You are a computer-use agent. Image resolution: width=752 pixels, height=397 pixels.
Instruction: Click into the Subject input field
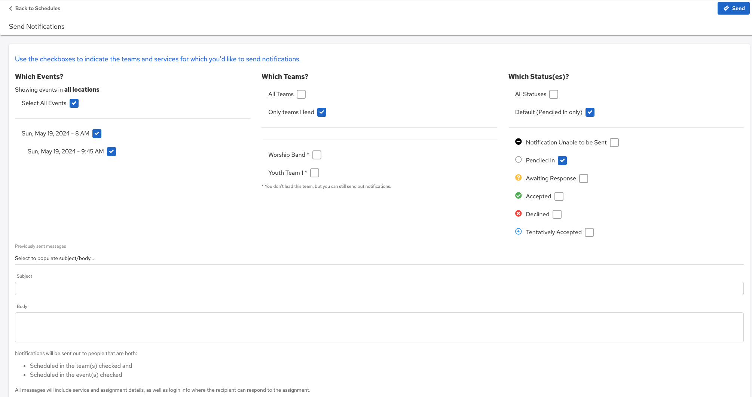pos(379,288)
